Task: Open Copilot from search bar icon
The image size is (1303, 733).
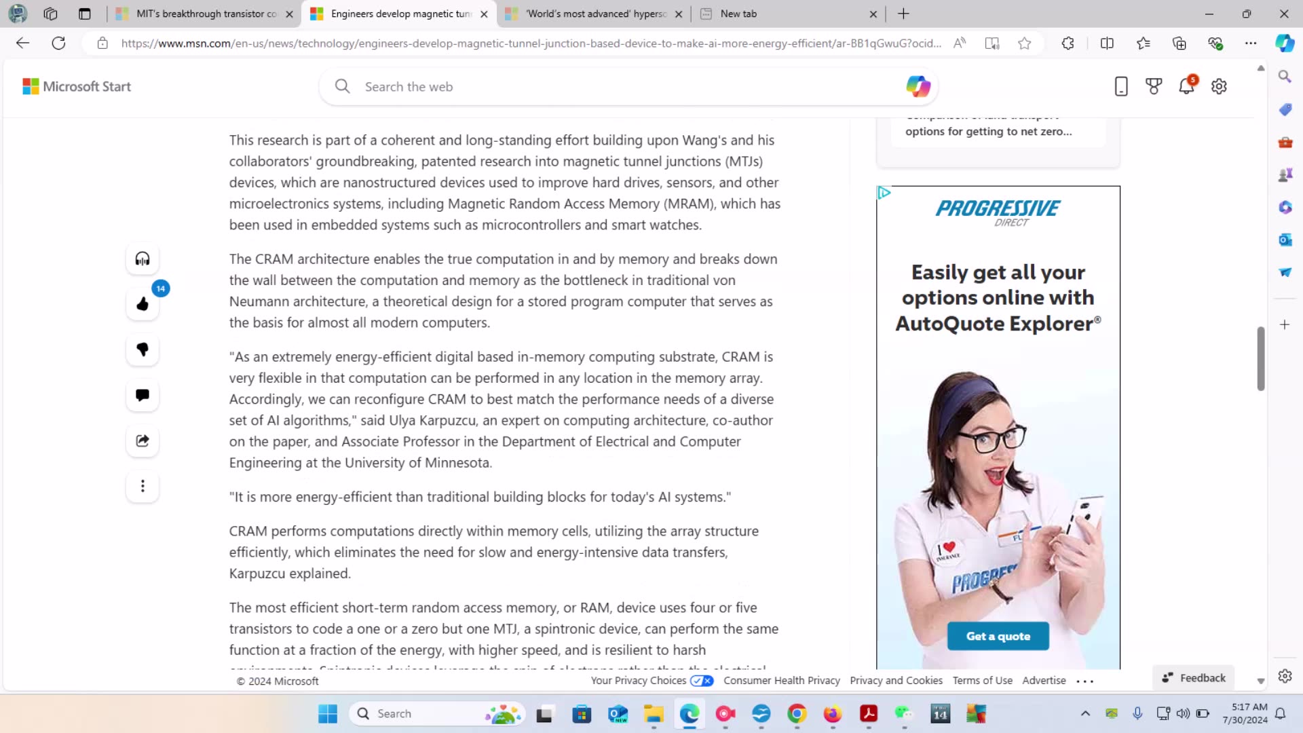Action: tap(918, 86)
